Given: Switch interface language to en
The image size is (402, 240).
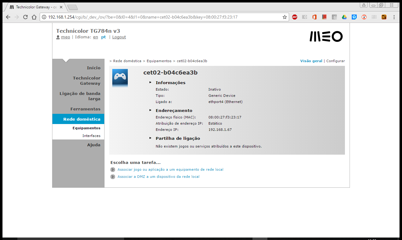Looking at the screenshot, I should 96,37.
